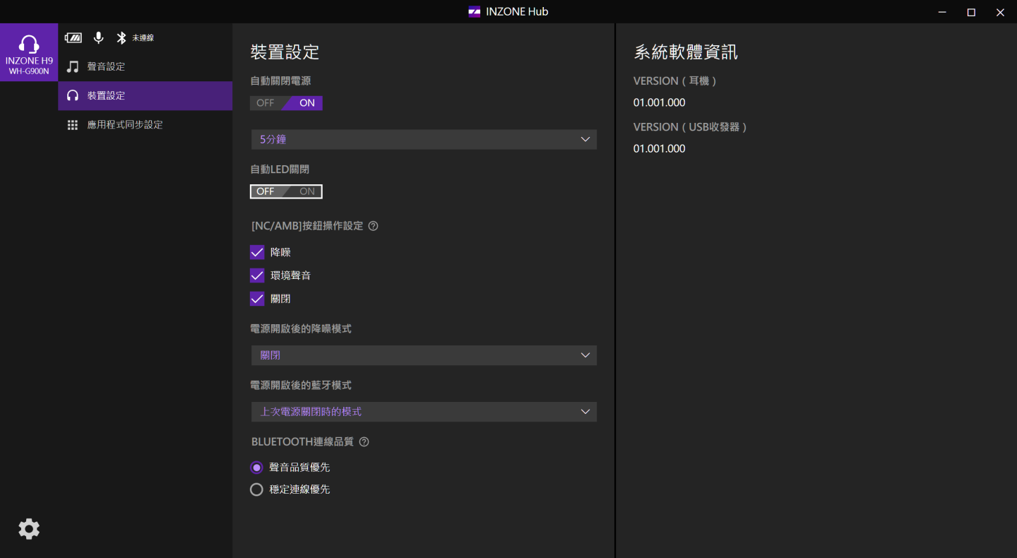Click the INZONE Hub logo in title bar

(475, 12)
